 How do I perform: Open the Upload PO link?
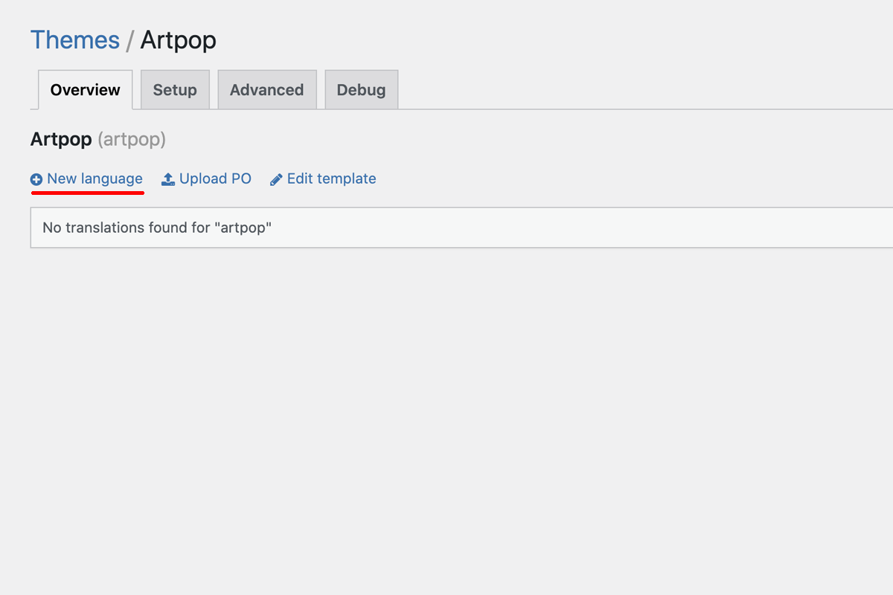[x=215, y=178]
